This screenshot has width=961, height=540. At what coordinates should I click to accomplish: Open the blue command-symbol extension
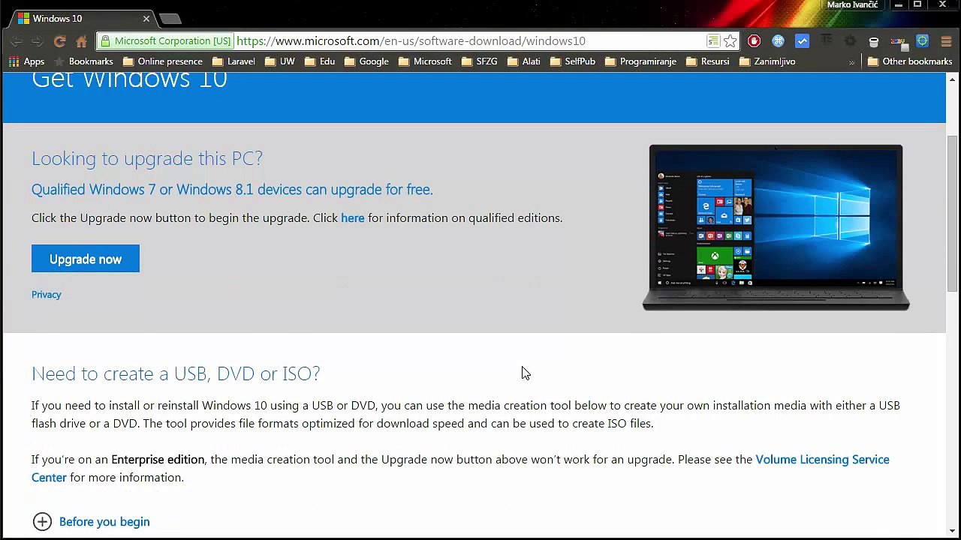[778, 41]
